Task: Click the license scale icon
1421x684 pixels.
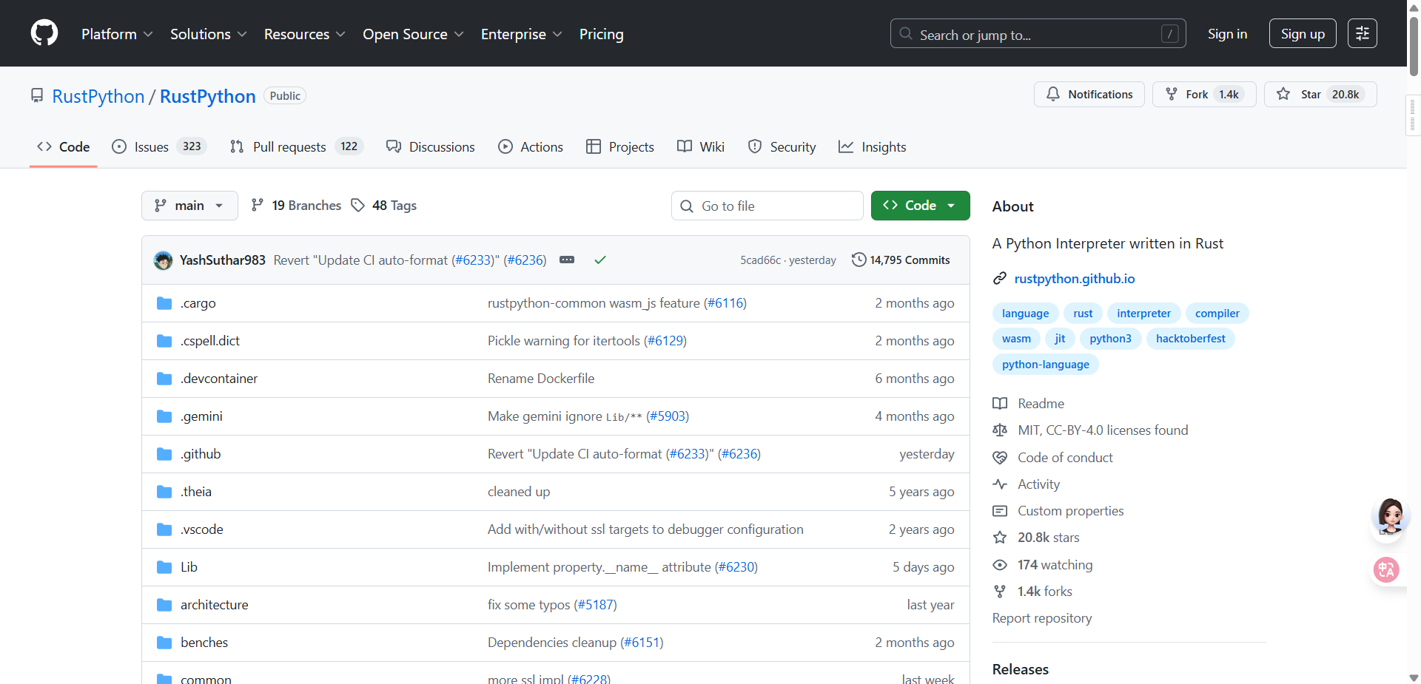Action: (x=1000, y=430)
